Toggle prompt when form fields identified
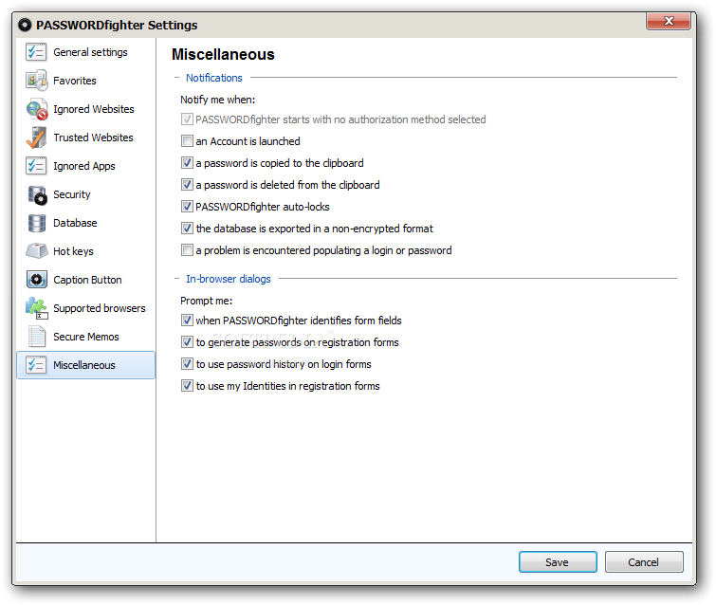Image resolution: width=716 pixels, height=605 pixels. 187,321
